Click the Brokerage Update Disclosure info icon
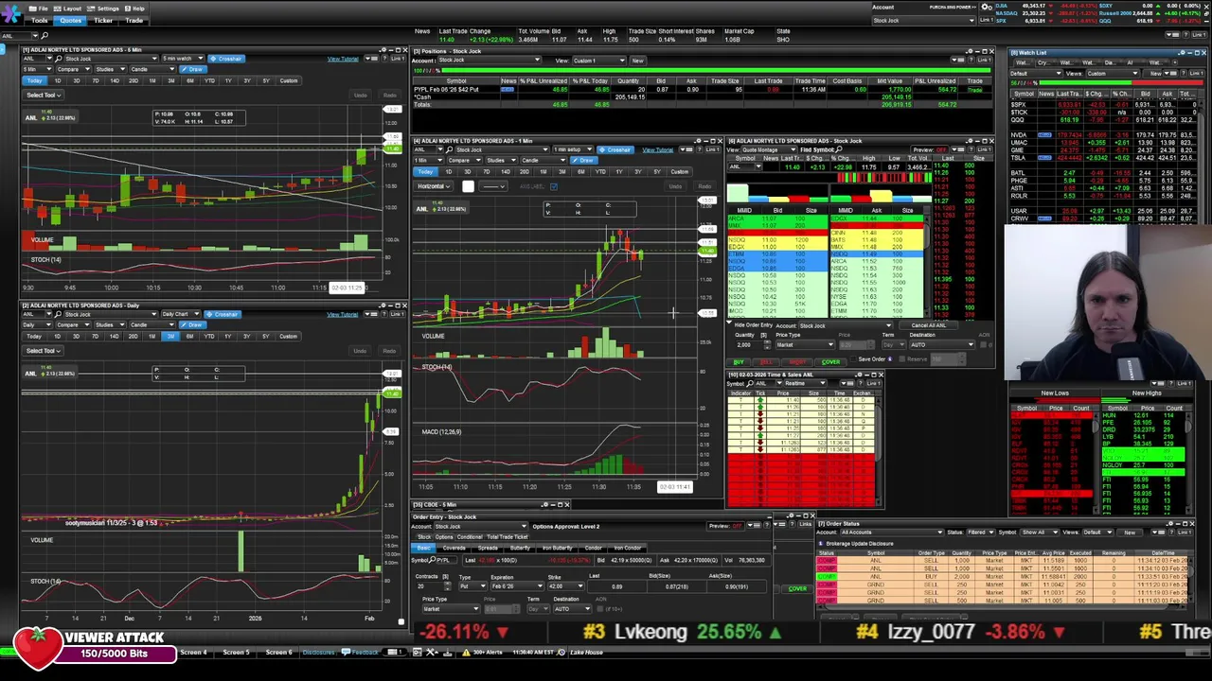Viewport: 1212px width, 681px height. click(x=820, y=544)
